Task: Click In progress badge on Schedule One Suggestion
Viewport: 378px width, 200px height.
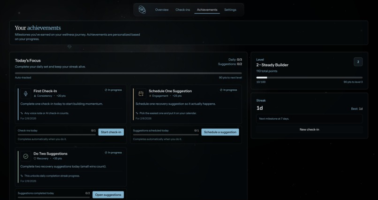Action: (x=228, y=90)
